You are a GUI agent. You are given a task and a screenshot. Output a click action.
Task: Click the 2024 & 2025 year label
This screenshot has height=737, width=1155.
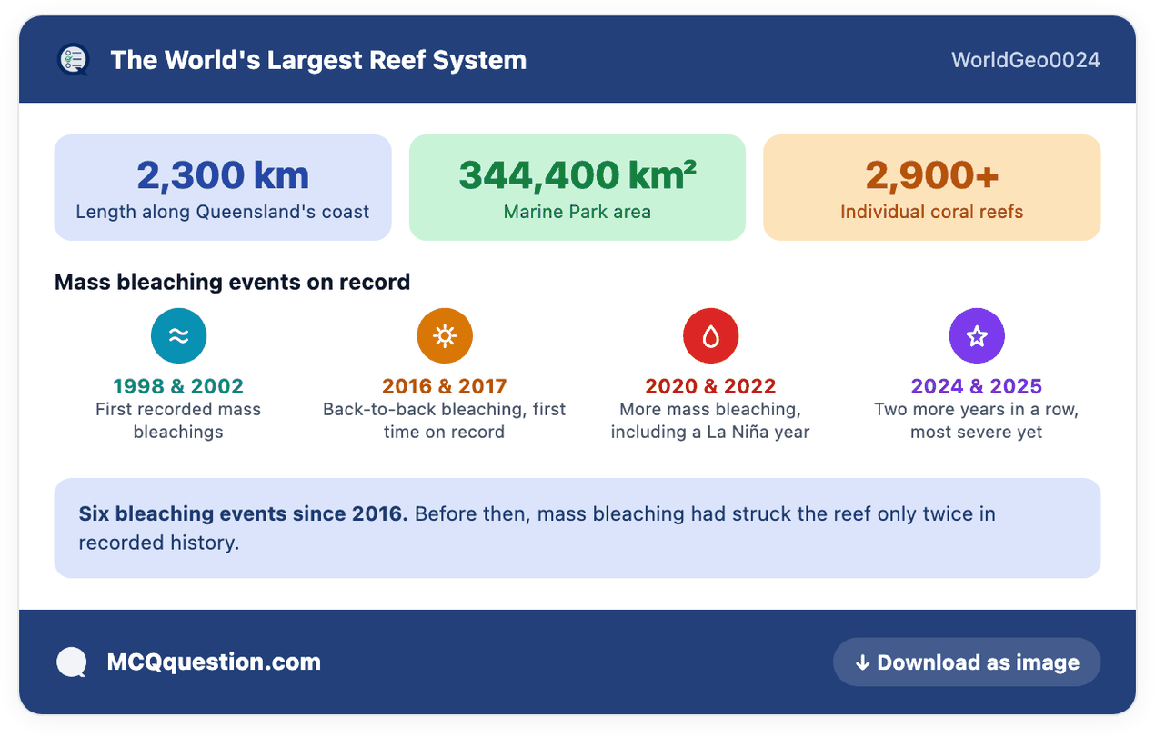[977, 386]
